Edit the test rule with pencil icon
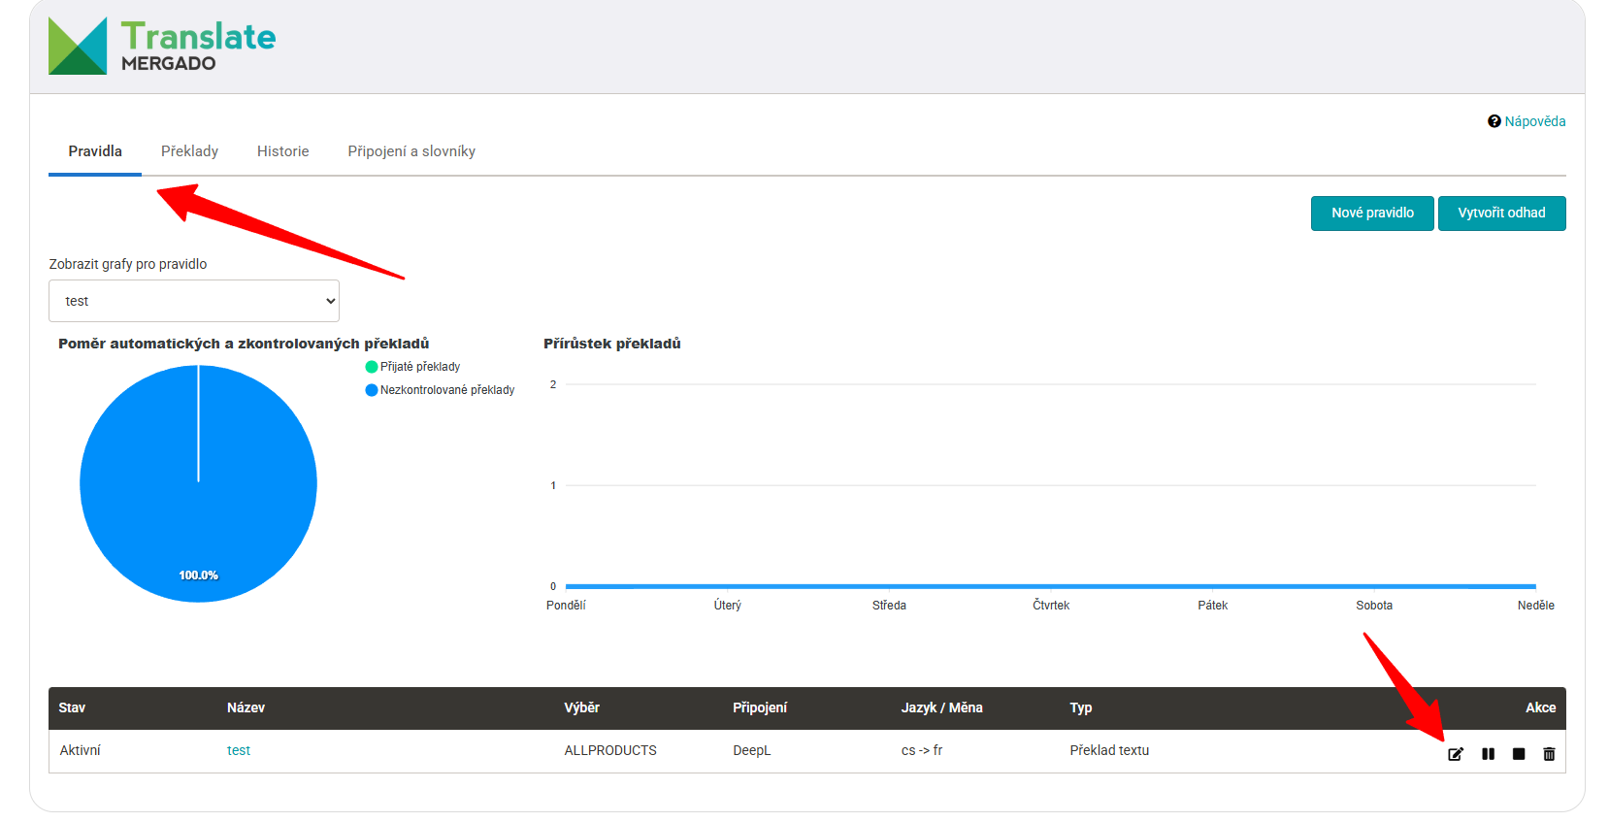 tap(1456, 754)
